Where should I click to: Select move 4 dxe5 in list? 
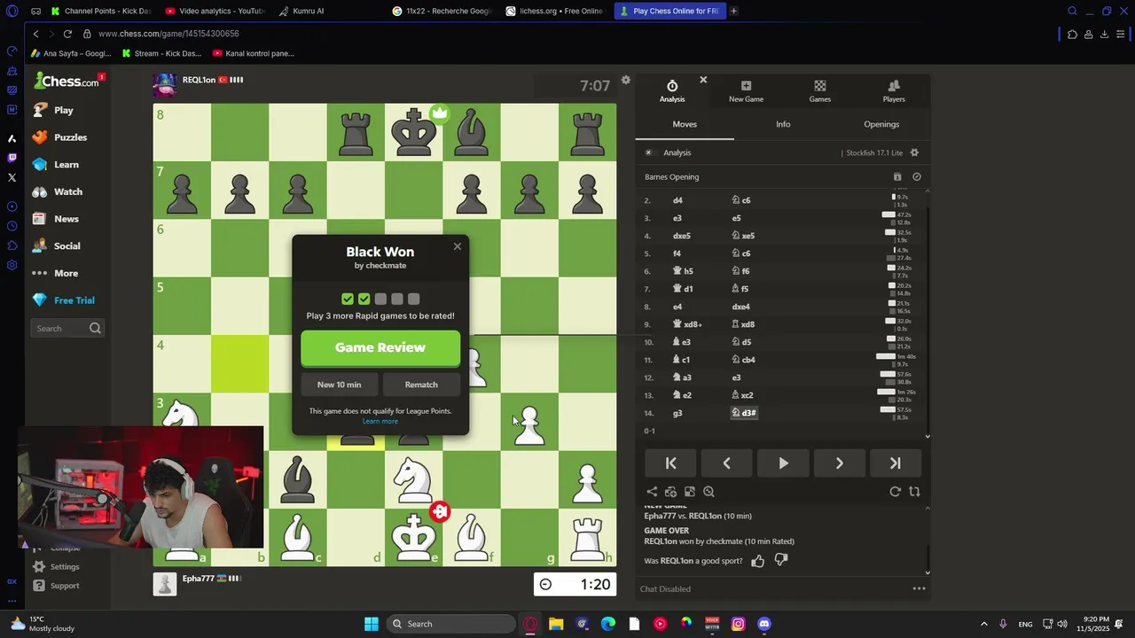click(682, 236)
